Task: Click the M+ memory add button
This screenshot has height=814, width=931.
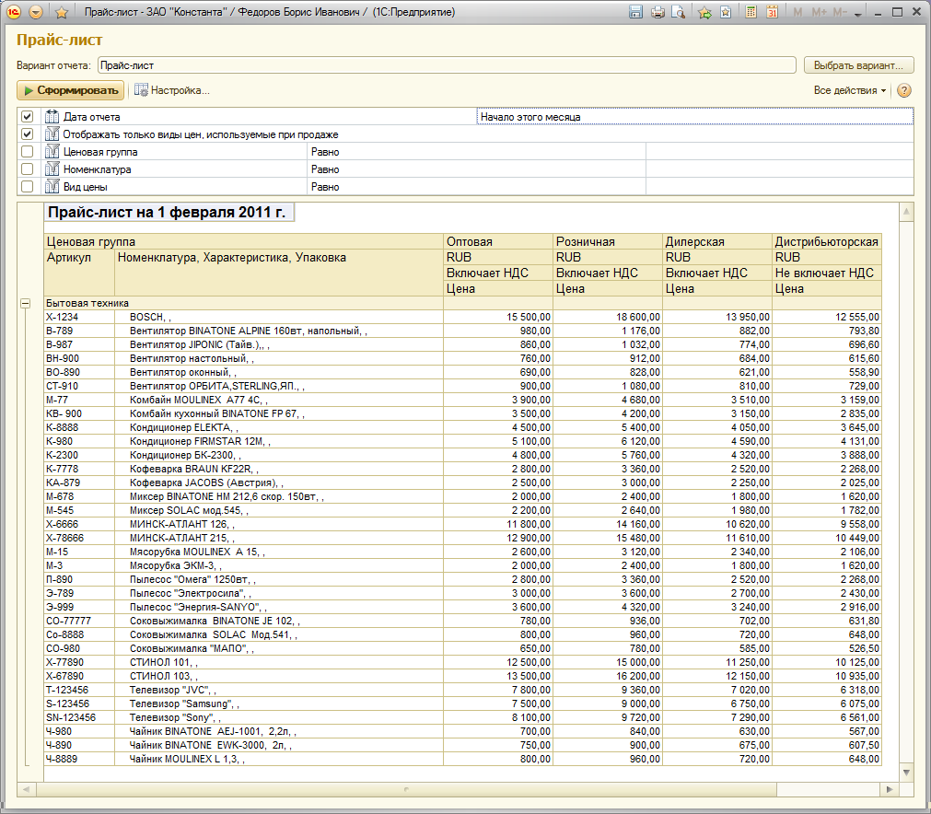Action: (820, 12)
